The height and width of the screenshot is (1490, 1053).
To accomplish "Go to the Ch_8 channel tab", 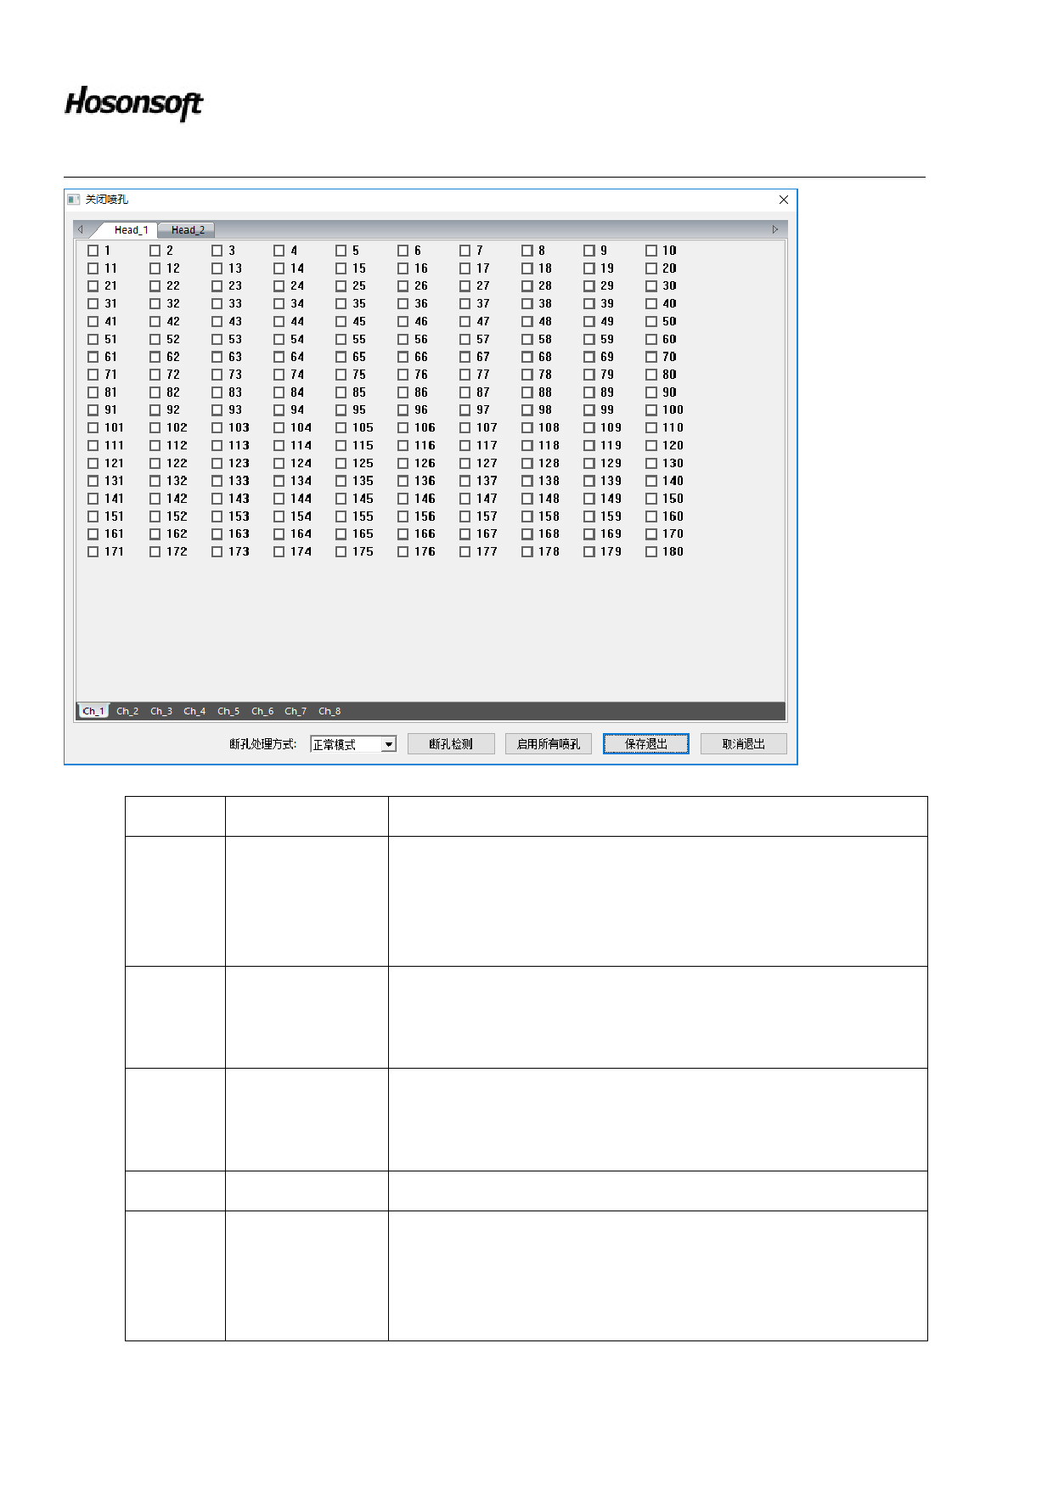I will [329, 711].
